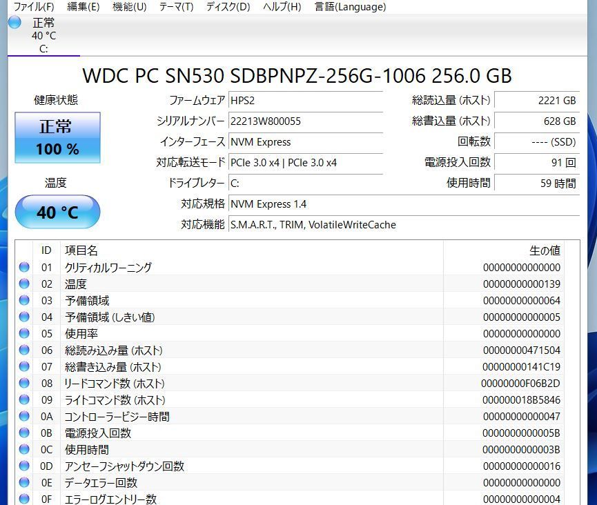597x505 pixels.
Task: Select the リードコマンド数 (ホスト) attribute name
Action: coord(115,383)
